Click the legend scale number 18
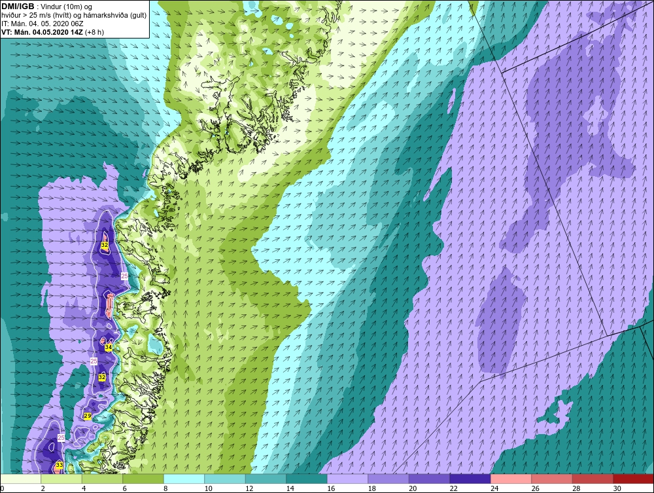The height and width of the screenshot is (493, 654). point(371,488)
